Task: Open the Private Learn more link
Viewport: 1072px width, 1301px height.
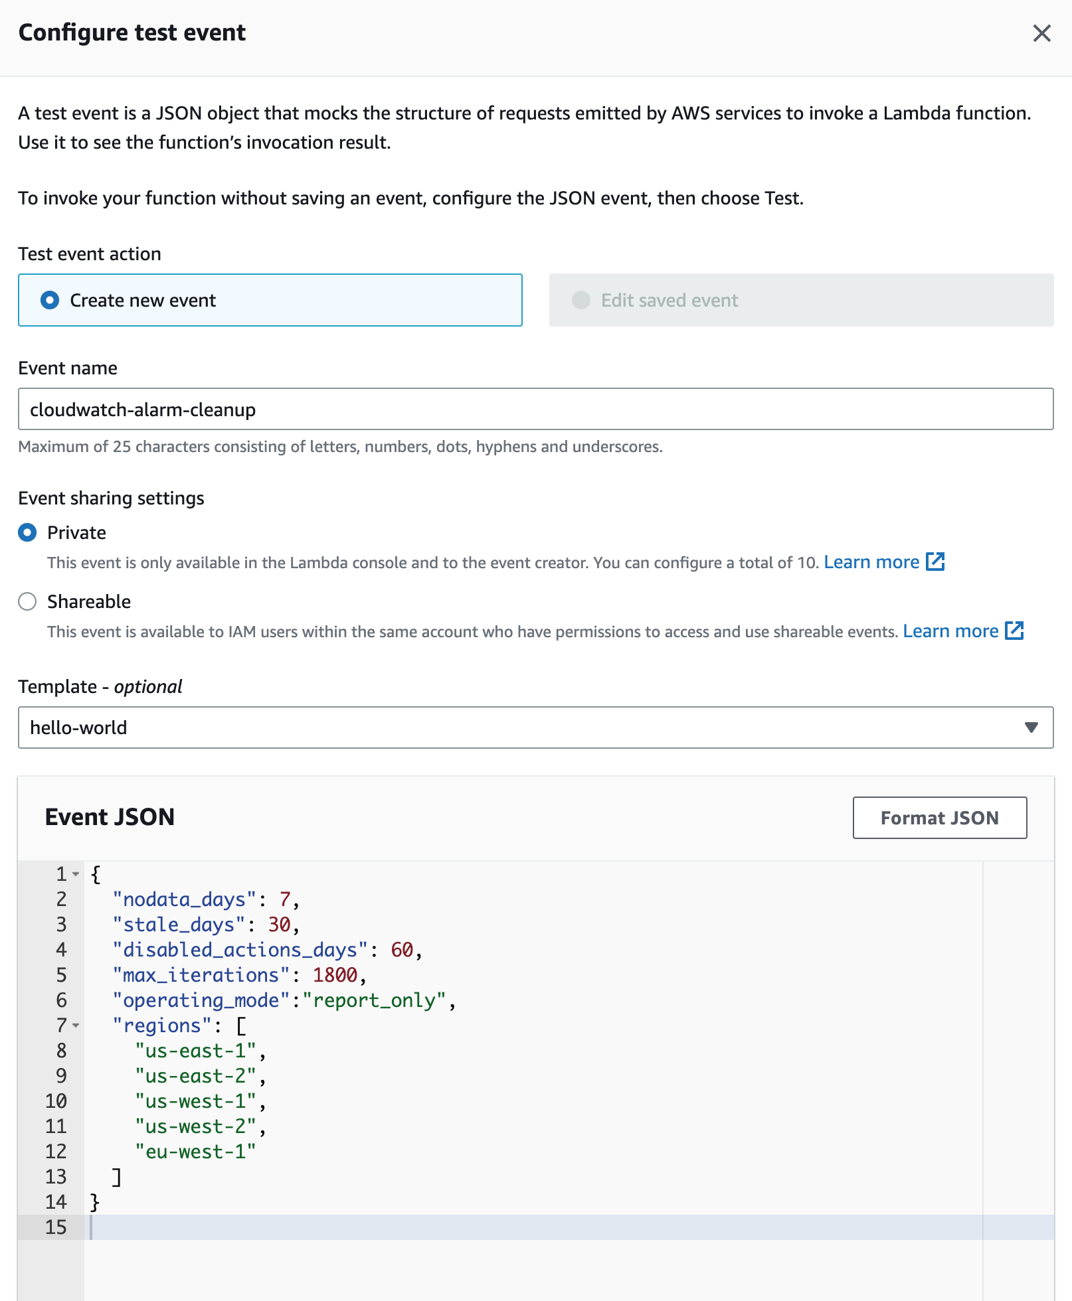Action: (872, 562)
